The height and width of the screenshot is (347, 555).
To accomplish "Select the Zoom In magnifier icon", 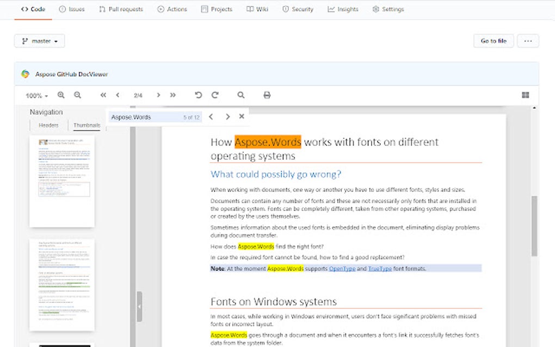I will (61, 95).
